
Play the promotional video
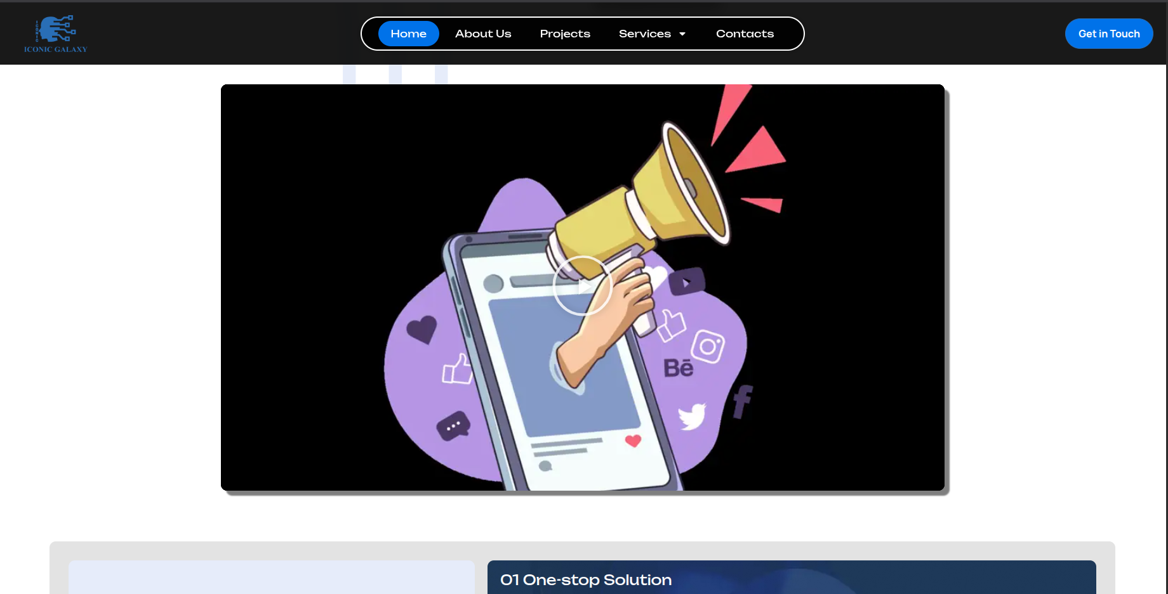(x=582, y=286)
